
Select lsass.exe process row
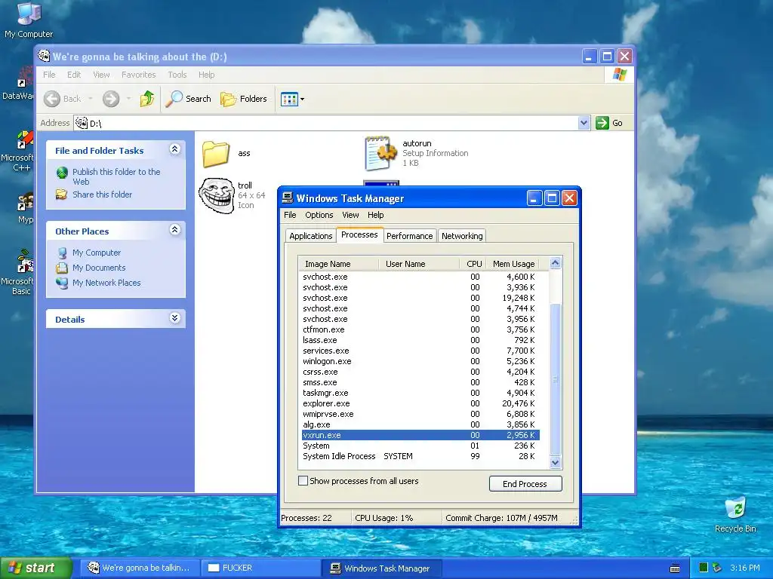(x=420, y=340)
